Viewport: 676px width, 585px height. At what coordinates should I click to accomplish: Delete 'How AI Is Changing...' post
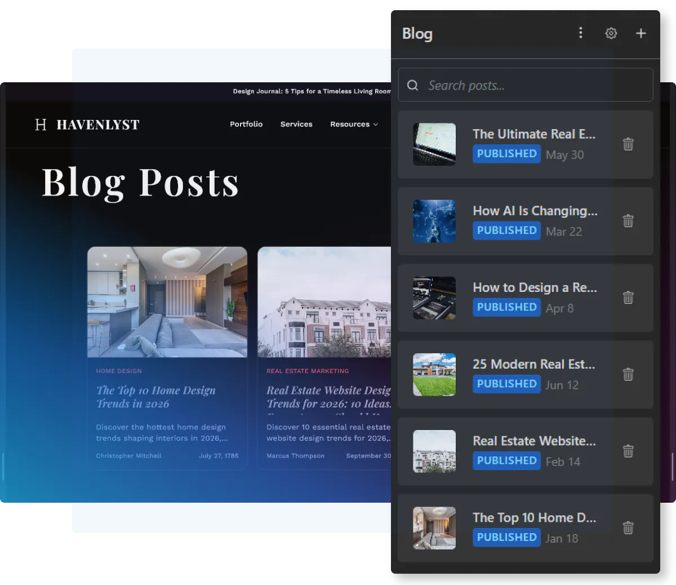628,221
